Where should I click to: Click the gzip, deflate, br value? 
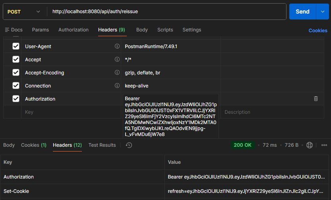click(143, 73)
